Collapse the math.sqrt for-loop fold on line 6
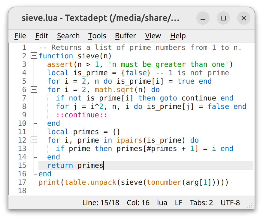263x219 pixels. (x=34, y=89)
